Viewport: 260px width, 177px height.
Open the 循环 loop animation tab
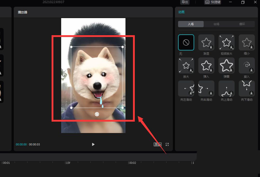click(x=242, y=24)
